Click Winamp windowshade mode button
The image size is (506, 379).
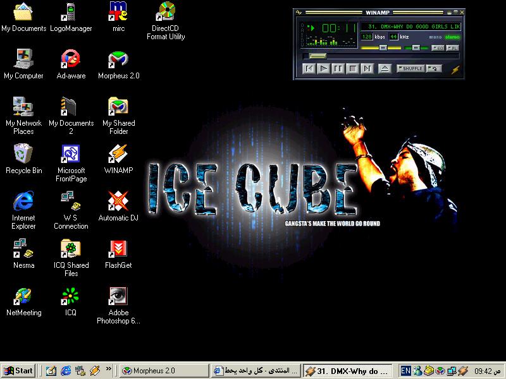(455, 13)
